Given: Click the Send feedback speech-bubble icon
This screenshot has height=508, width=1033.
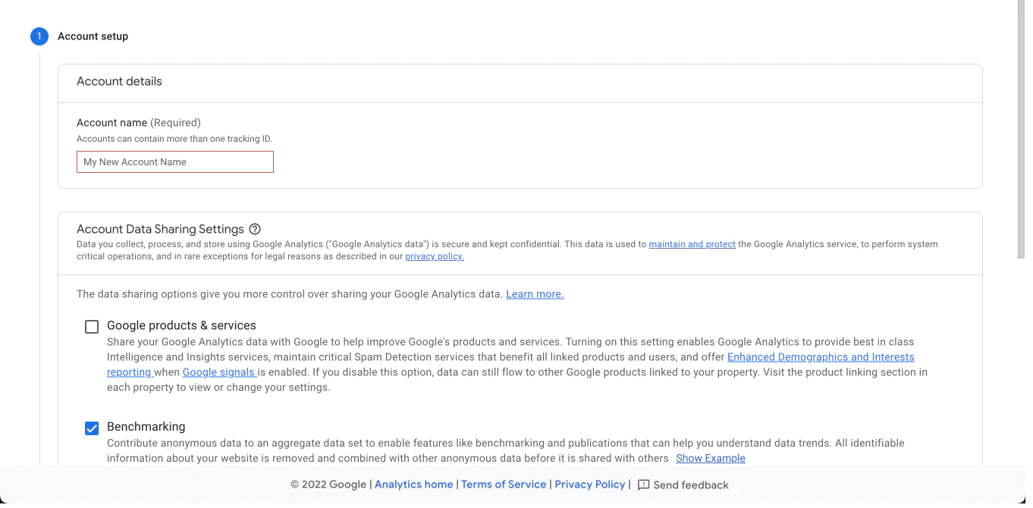Looking at the screenshot, I should tap(644, 485).
